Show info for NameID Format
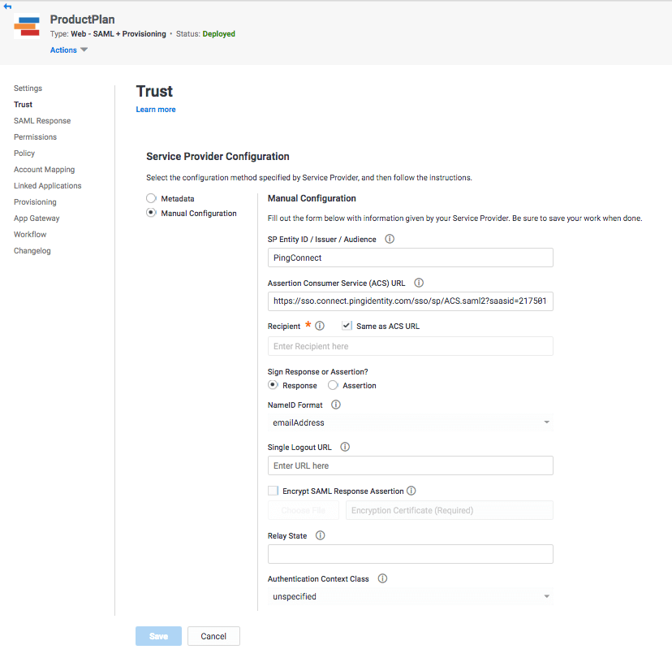 336,405
